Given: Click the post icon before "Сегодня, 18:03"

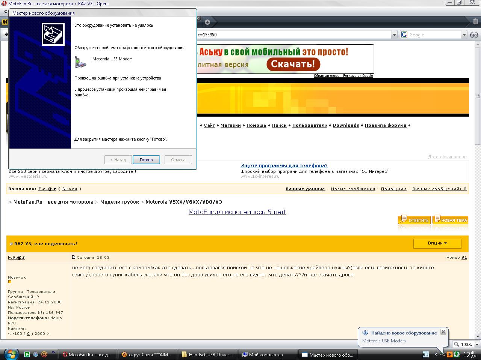Looking at the screenshot, I should click(x=74, y=257).
